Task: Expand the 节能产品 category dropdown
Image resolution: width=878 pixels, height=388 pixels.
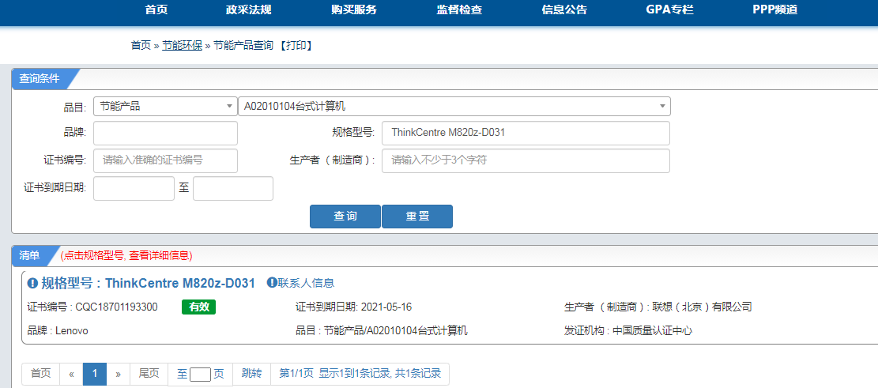Action: pyautogui.click(x=165, y=106)
